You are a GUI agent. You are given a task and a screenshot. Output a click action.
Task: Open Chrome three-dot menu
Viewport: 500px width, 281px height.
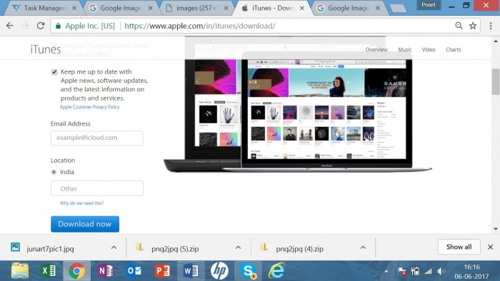point(491,26)
